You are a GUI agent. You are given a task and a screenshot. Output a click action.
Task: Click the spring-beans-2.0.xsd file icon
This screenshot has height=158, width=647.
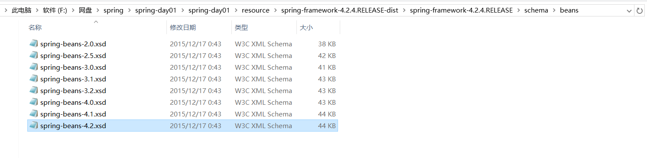pyautogui.click(x=33, y=44)
